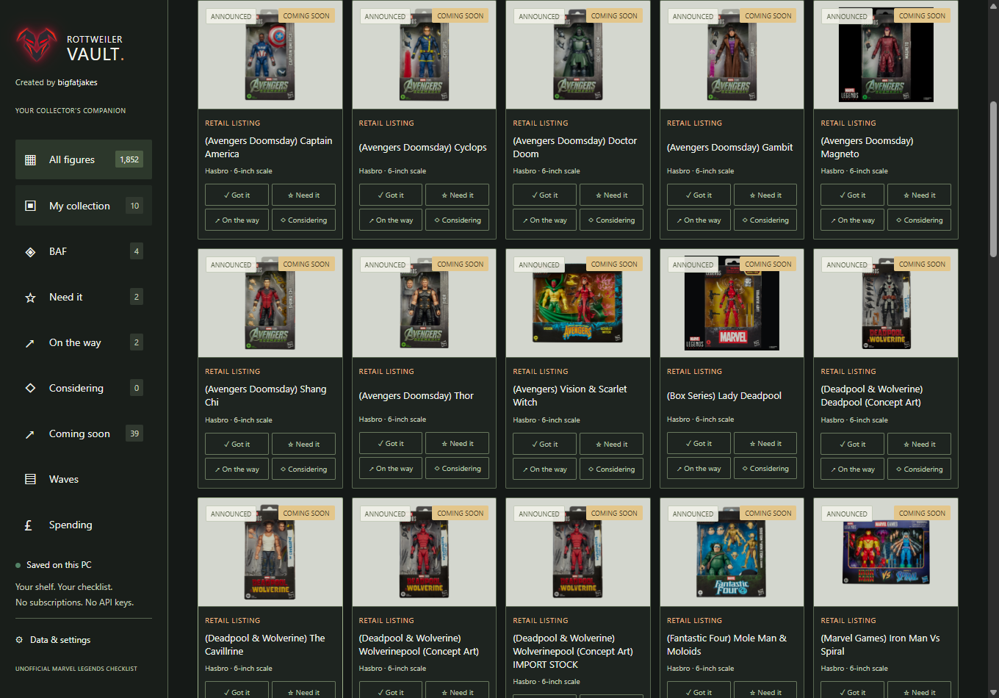The height and width of the screenshot is (698, 999).
Task: Mark Gambit as Considering
Action: 765,220
